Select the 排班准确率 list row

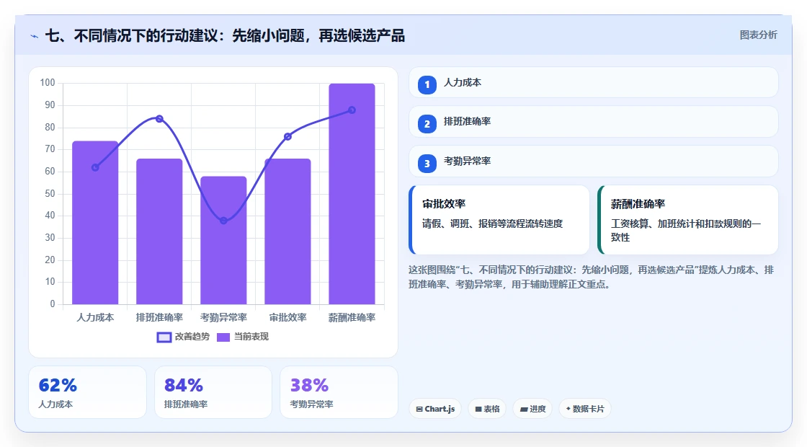(593, 122)
